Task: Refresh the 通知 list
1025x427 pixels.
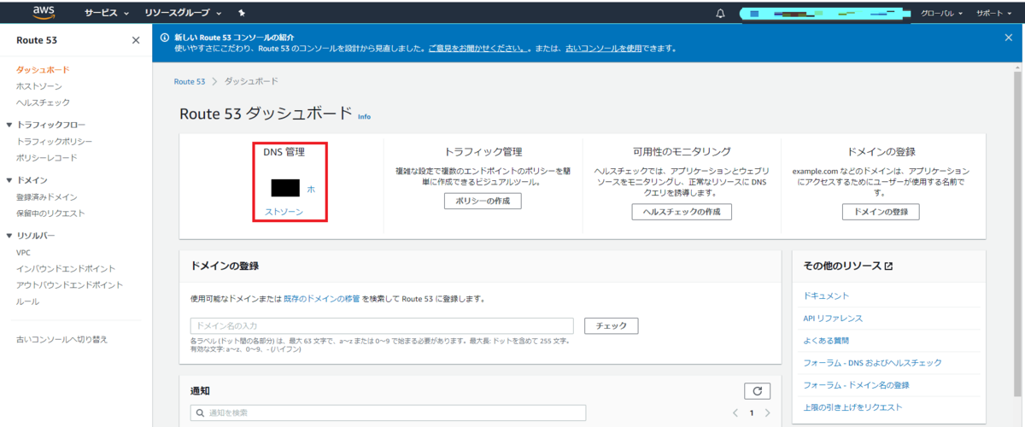Action: coord(757,391)
